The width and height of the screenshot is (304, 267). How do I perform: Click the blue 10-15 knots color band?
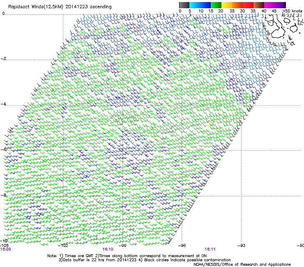205,5
